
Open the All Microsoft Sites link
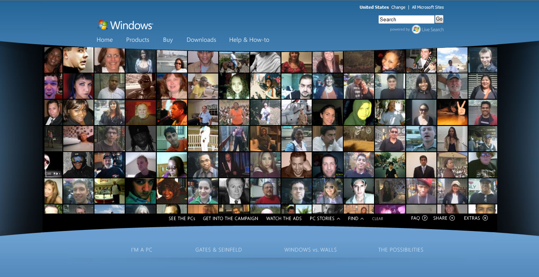pos(428,7)
